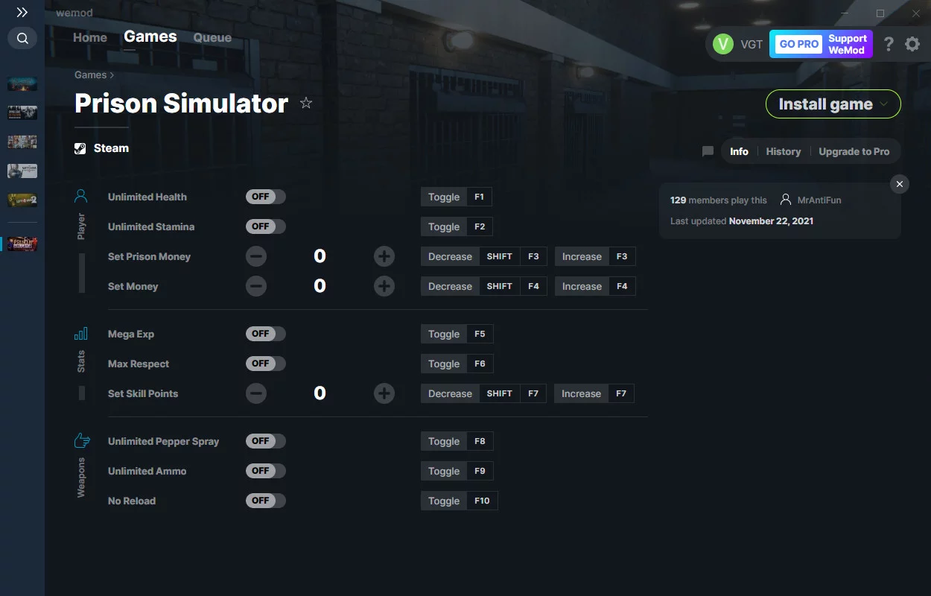Click Increase F4 hotkey for Set Money
This screenshot has height=596, width=931.
(595, 286)
